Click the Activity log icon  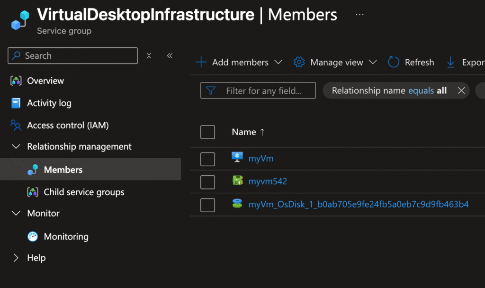click(16, 103)
